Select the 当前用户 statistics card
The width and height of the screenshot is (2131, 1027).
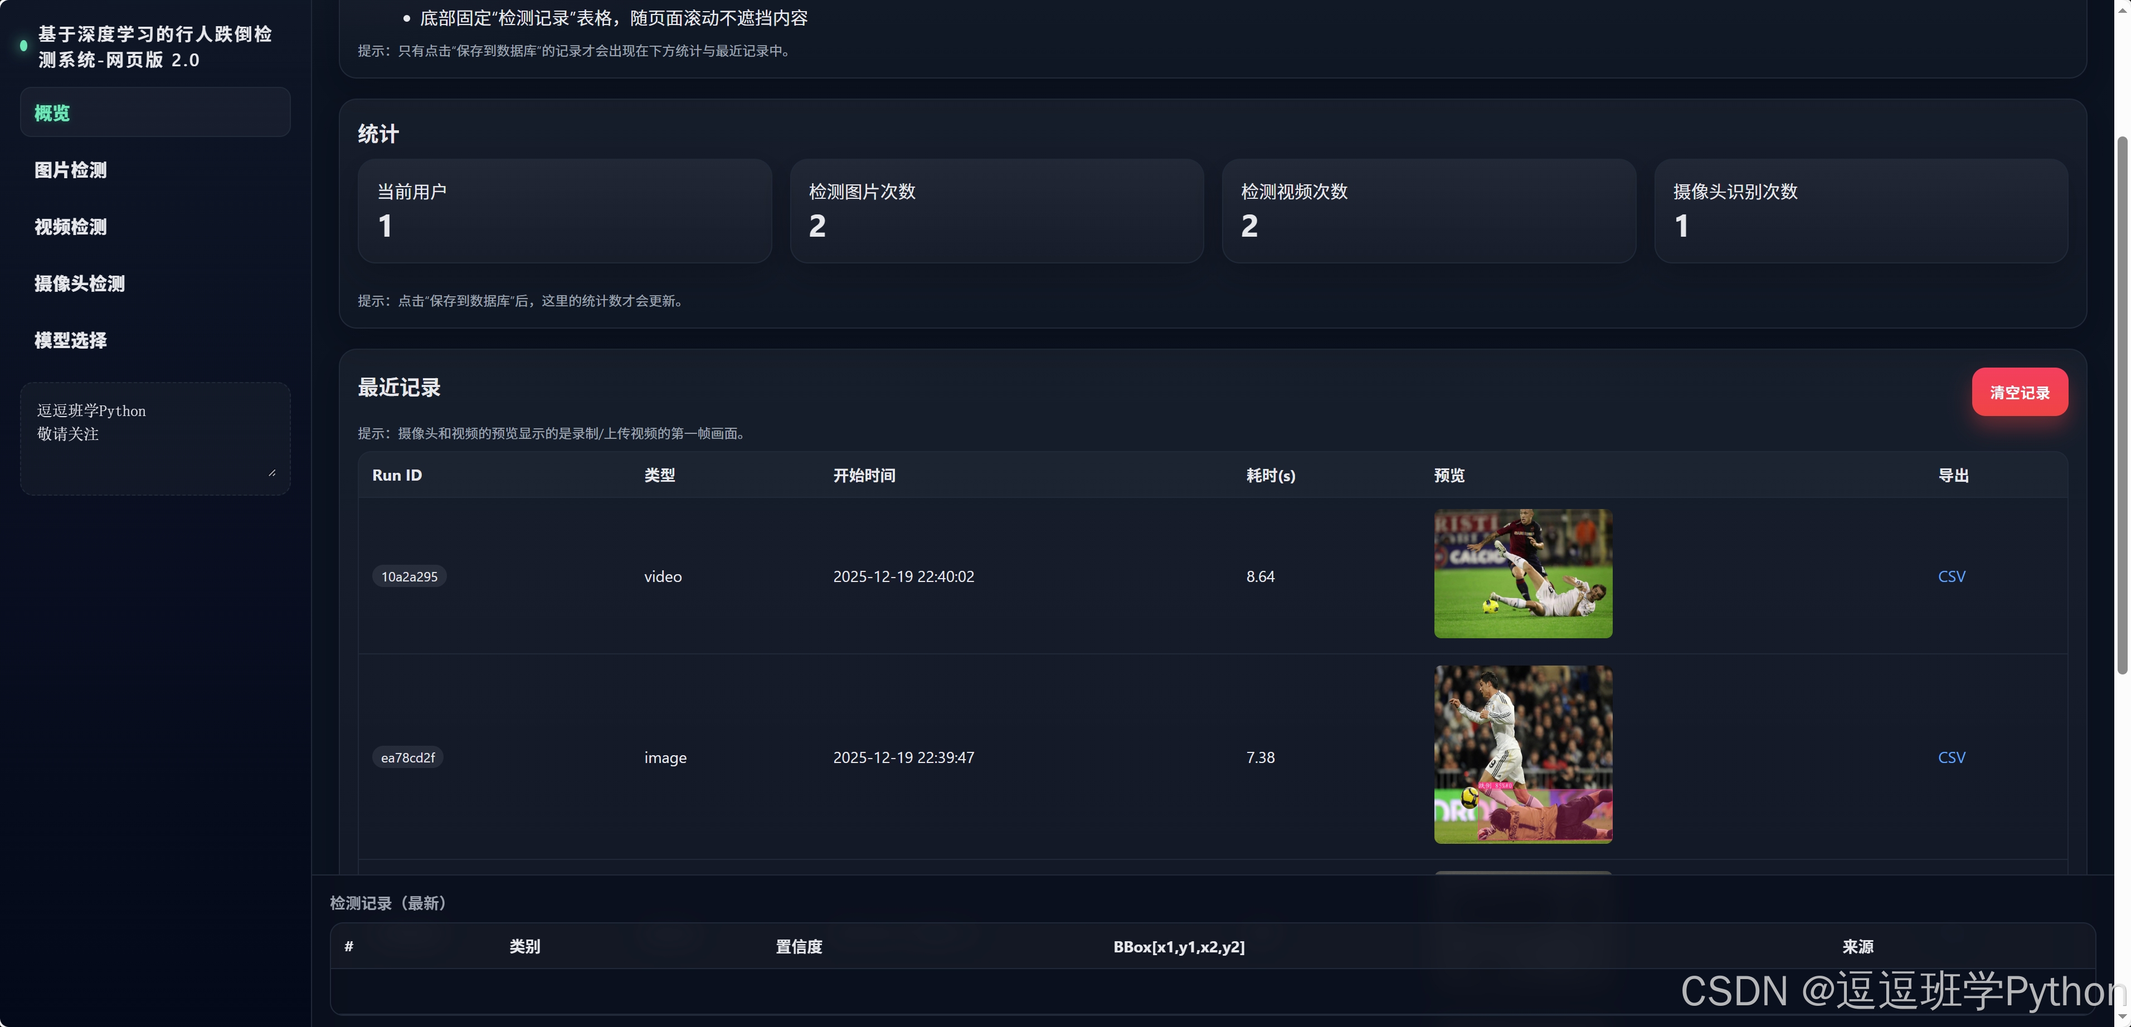(565, 211)
